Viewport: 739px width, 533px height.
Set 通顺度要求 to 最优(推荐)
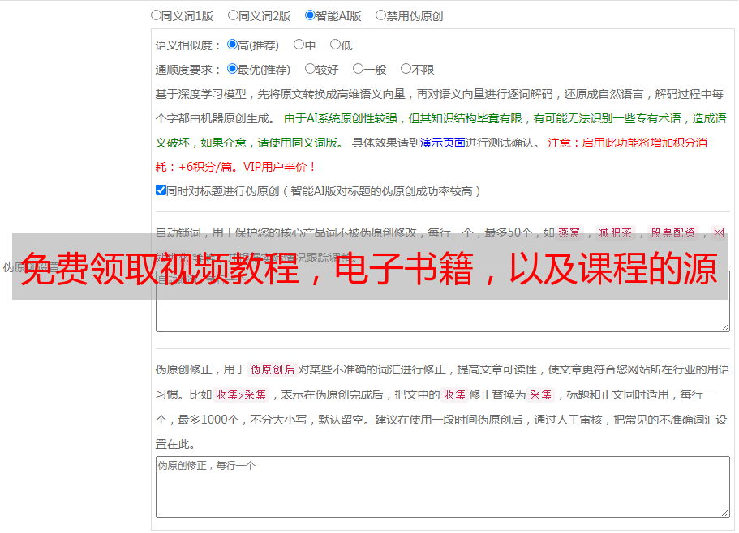232,69
